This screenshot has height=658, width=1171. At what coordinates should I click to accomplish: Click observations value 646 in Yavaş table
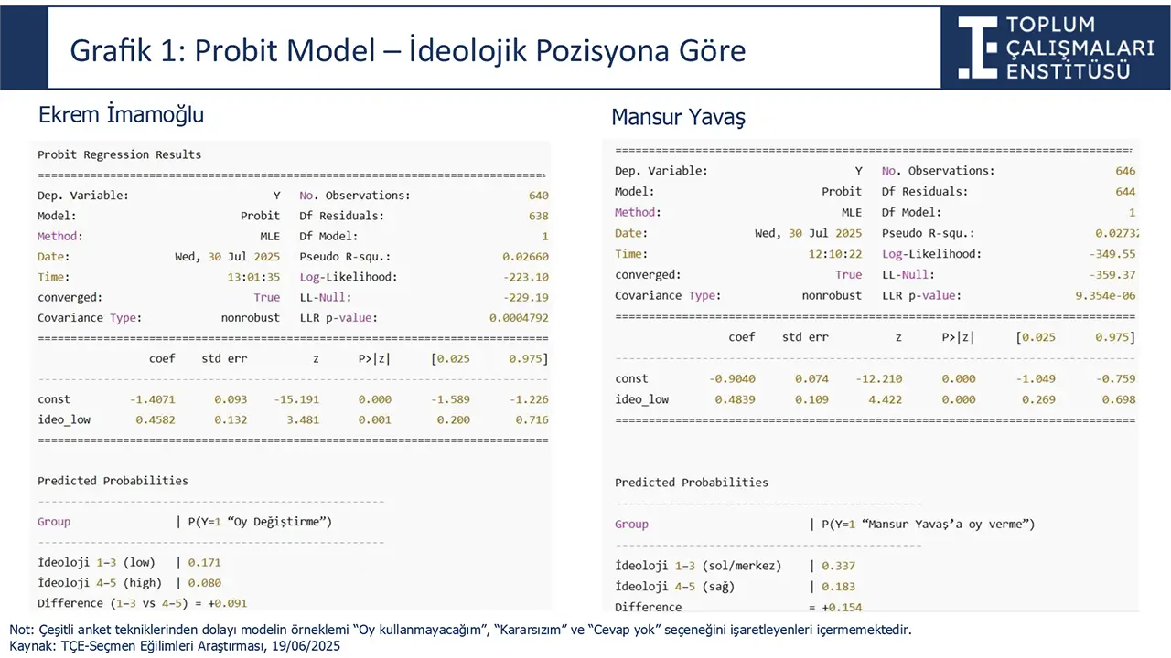[1125, 171]
